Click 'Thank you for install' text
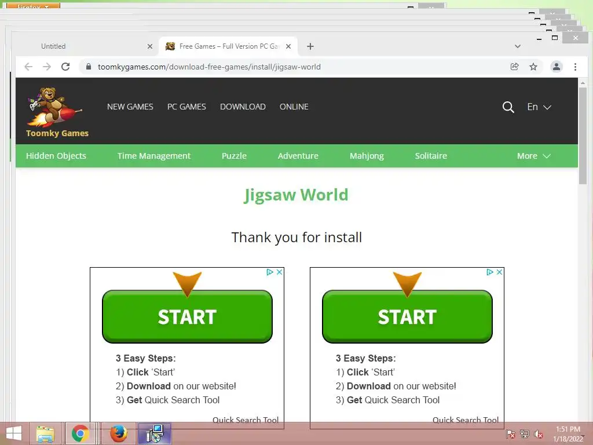This screenshot has width=593, height=445. (296, 237)
